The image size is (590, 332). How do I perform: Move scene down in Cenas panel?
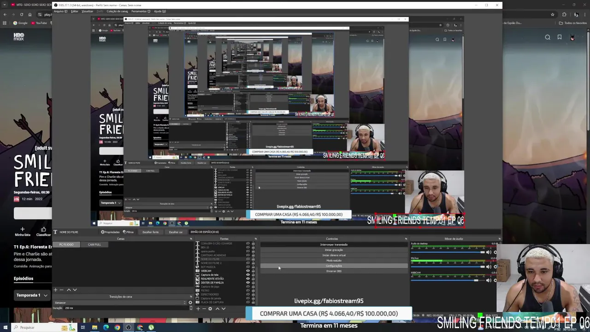(75, 290)
